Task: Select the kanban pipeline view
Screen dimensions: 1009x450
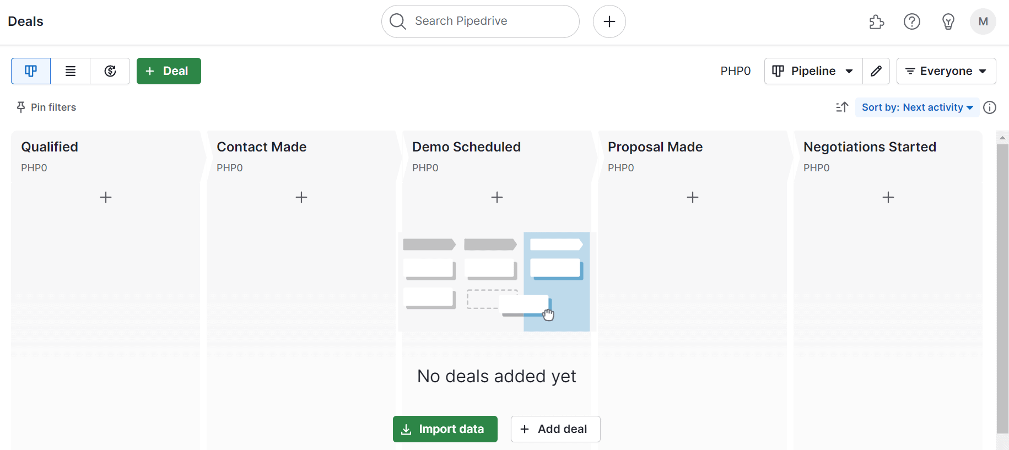Action: pos(30,71)
